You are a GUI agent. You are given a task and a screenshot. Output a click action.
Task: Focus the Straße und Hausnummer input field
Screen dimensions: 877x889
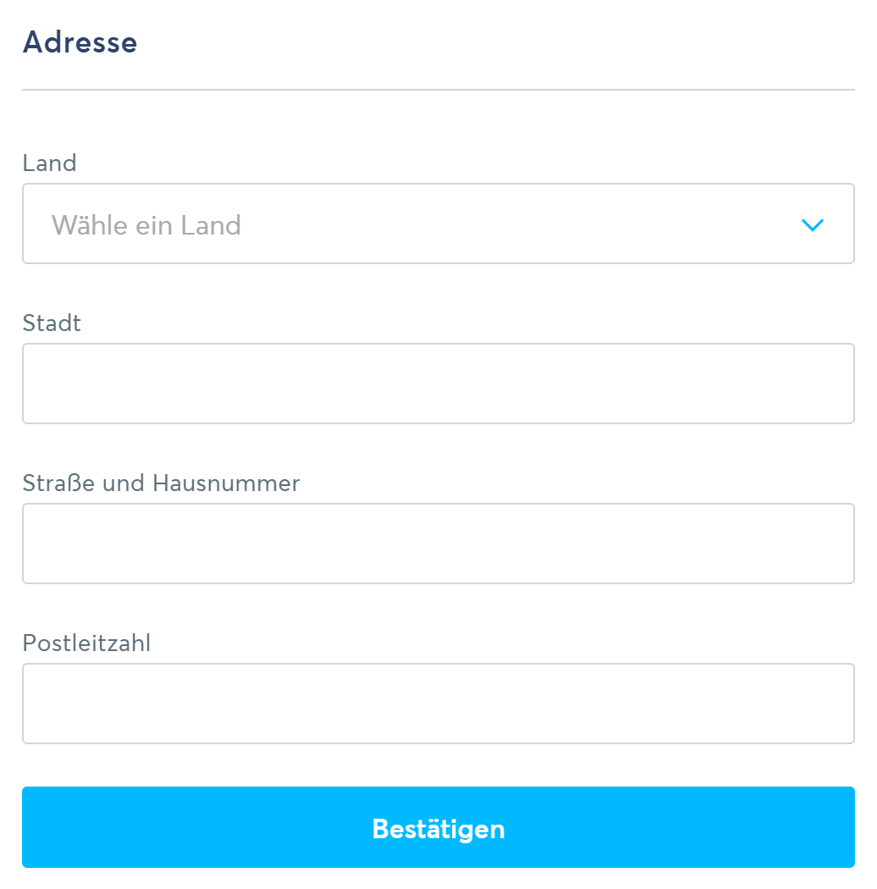[x=438, y=544]
